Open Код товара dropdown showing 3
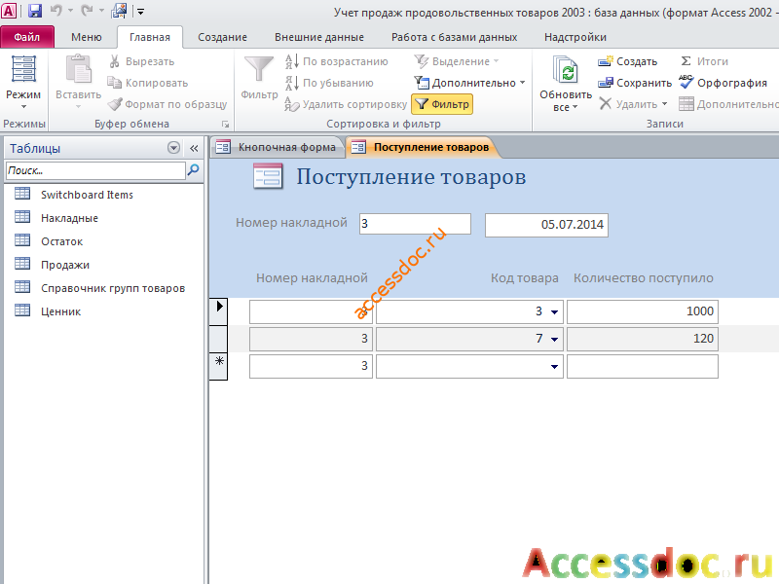 pos(554,312)
